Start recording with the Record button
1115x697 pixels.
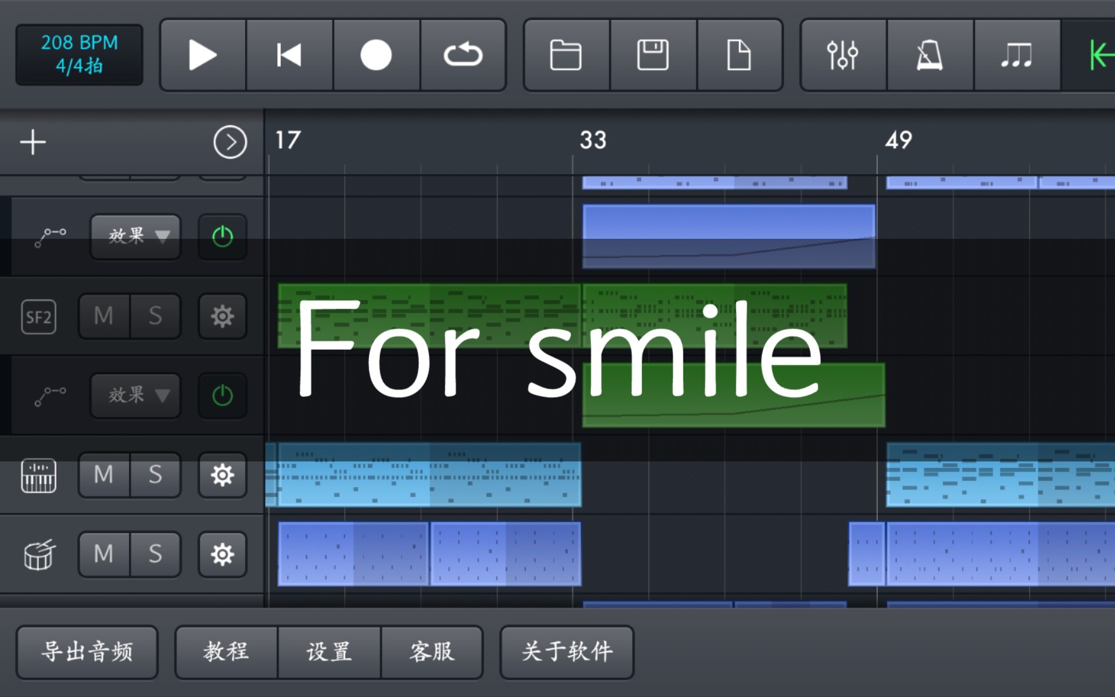click(x=376, y=55)
